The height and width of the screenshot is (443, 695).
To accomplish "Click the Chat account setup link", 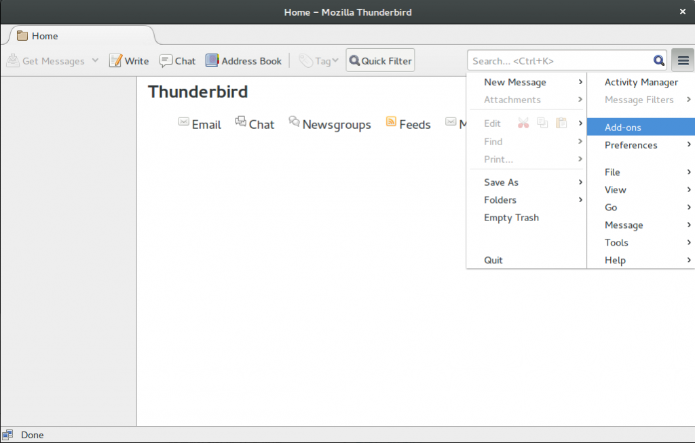I will 261,124.
